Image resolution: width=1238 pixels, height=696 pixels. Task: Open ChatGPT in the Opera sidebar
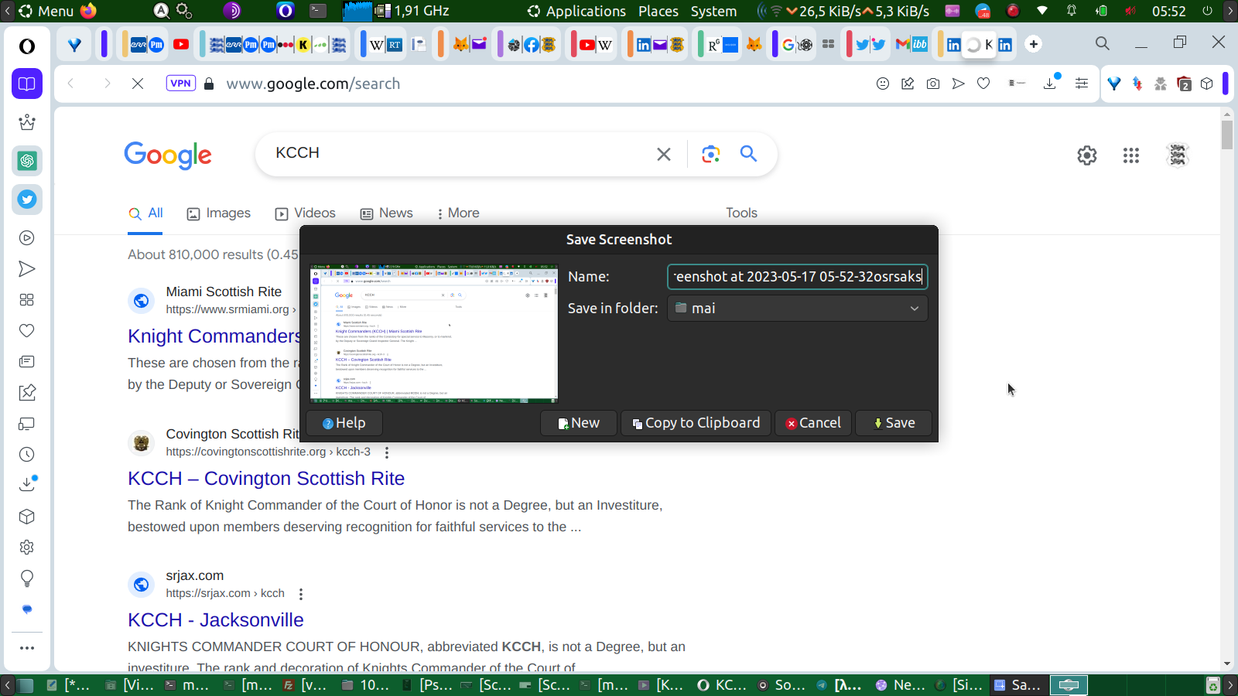tap(27, 161)
